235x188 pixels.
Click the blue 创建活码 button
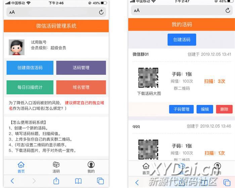182,39
